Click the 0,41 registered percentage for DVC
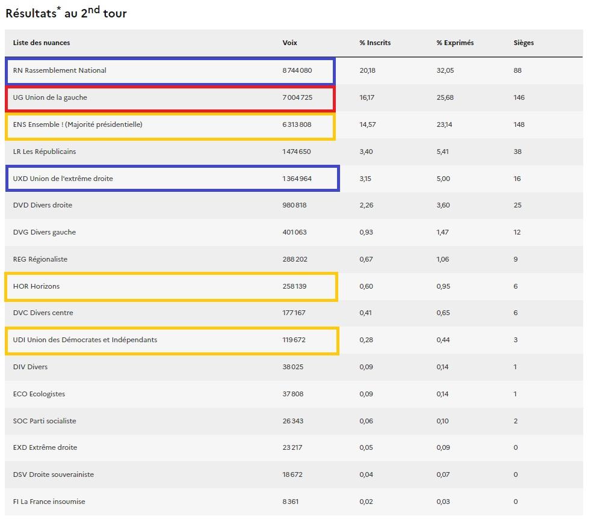This screenshot has width=591, height=522. (365, 313)
